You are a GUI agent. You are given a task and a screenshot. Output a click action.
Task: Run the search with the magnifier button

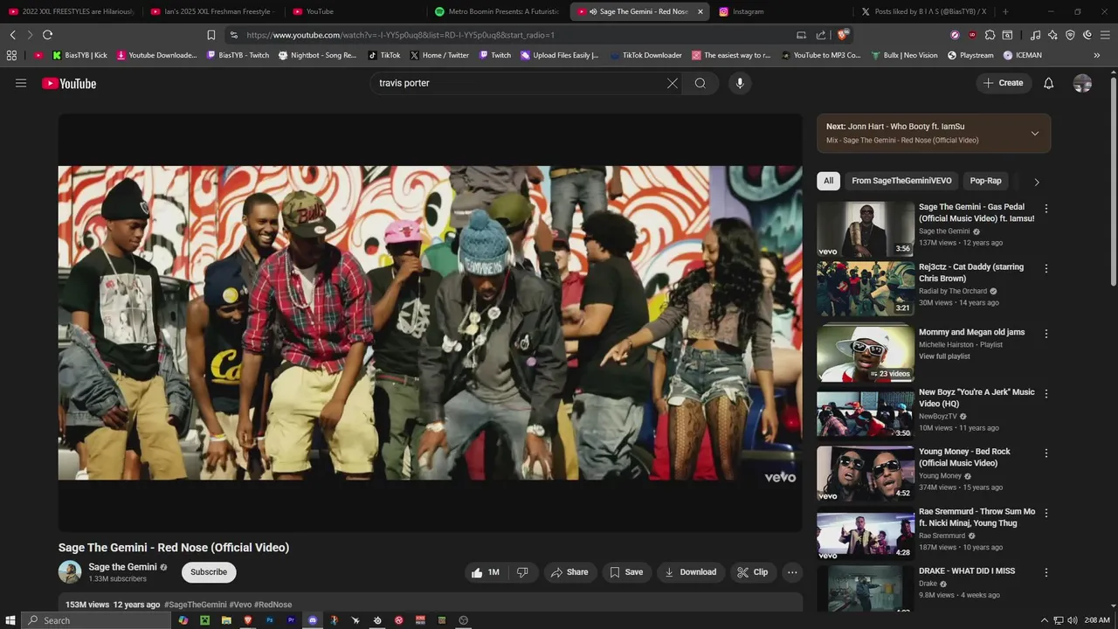(x=700, y=83)
